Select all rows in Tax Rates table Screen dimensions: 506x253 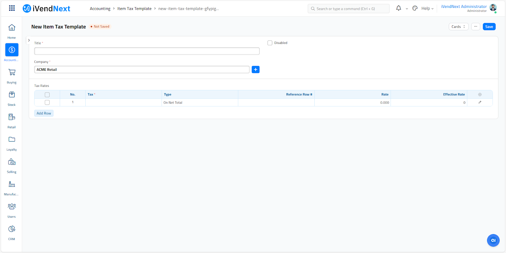point(47,95)
